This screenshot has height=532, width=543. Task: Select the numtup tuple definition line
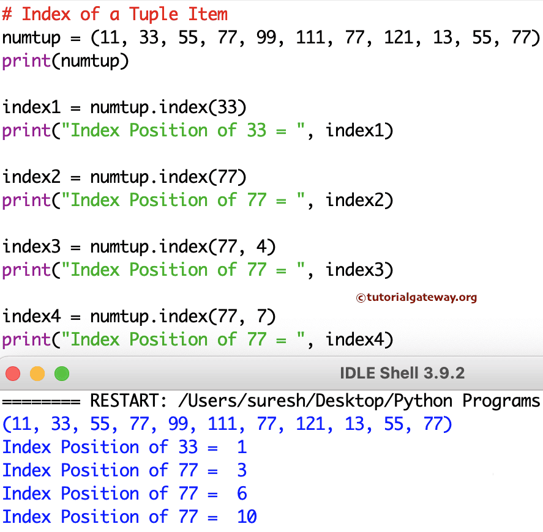click(271, 37)
